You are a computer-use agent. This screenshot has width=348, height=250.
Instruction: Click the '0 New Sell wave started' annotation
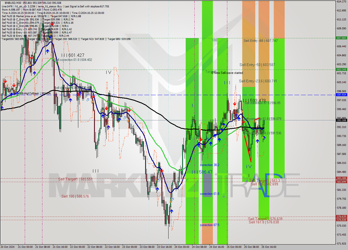coord(227,73)
